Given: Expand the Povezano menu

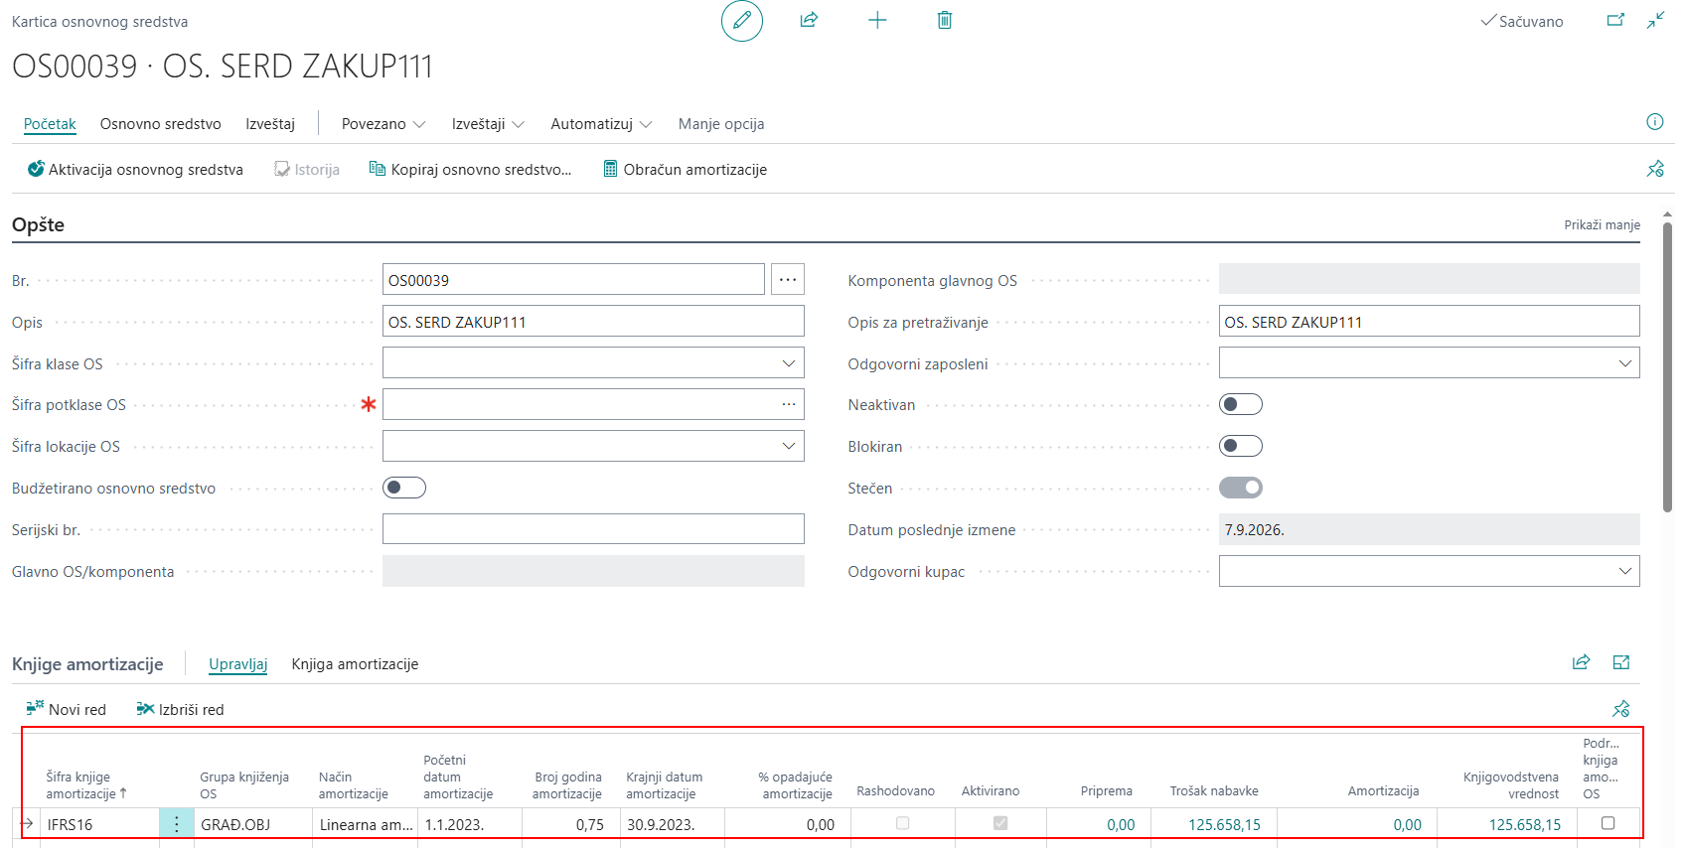Looking at the screenshot, I should pyautogui.click(x=383, y=124).
